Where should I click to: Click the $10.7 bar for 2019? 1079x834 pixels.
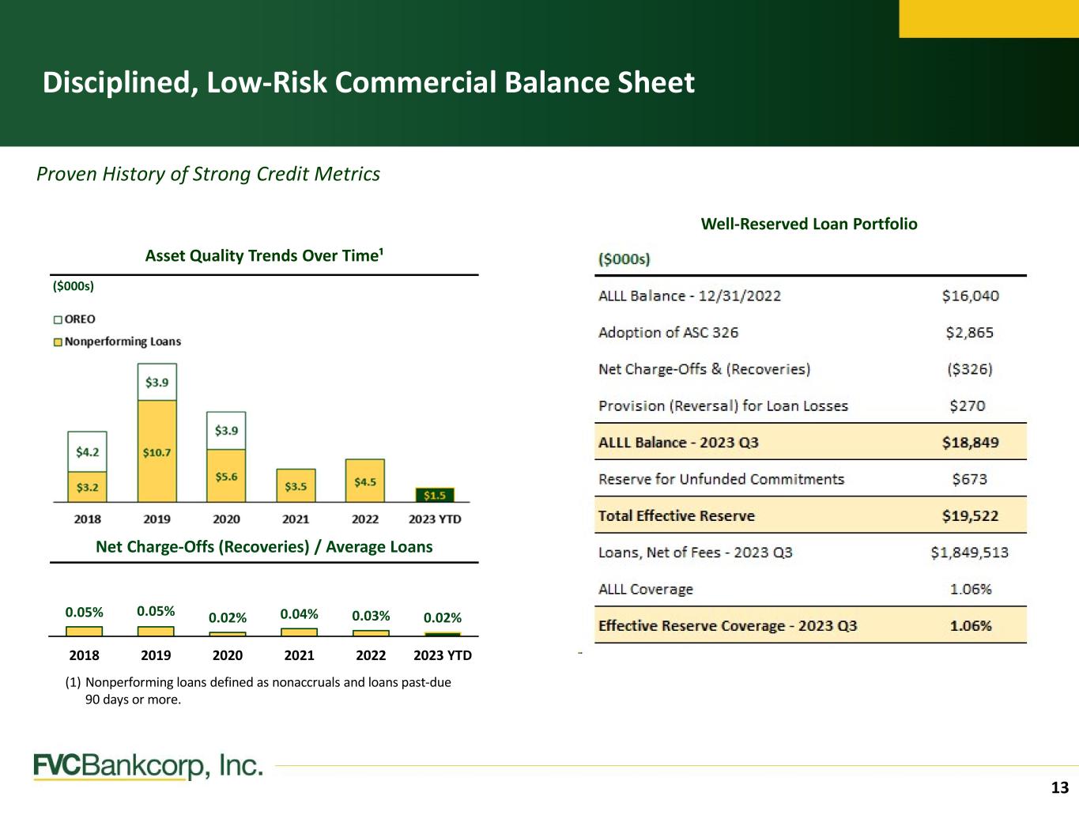157,451
